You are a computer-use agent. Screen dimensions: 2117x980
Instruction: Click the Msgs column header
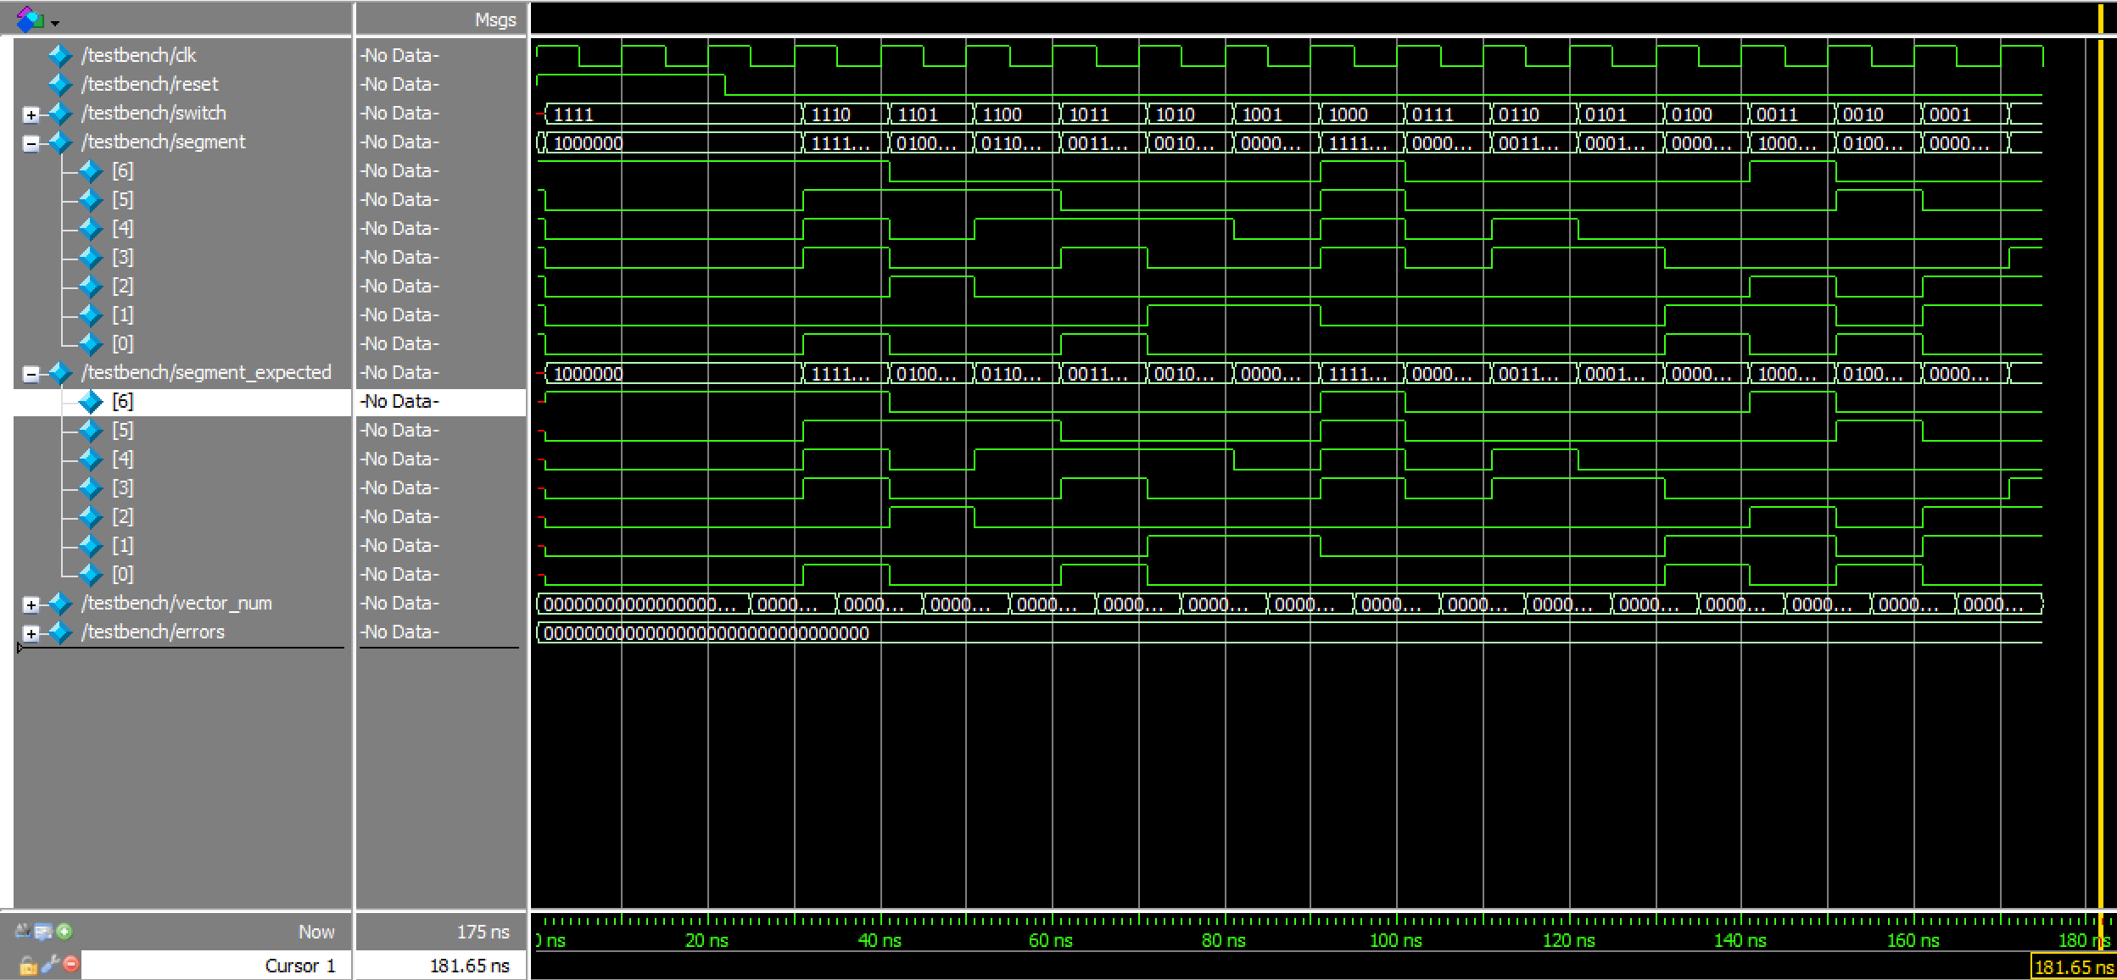pos(495,20)
